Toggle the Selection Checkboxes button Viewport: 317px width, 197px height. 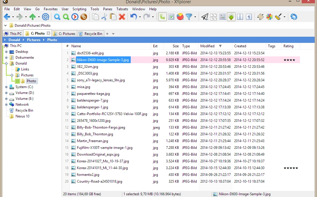pos(171,17)
